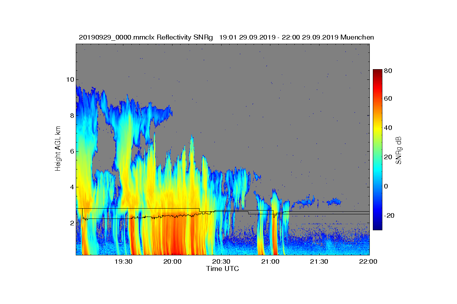
Task: Click the colorbar value 20
Action: [x=388, y=157]
